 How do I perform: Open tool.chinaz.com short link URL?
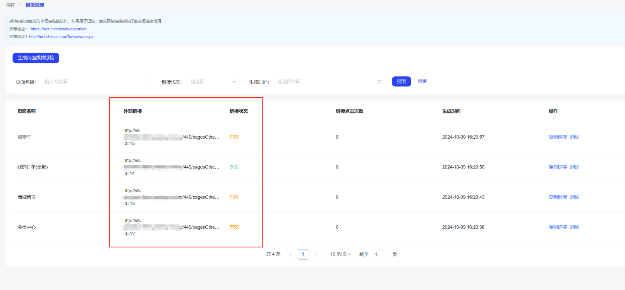tap(61, 37)
